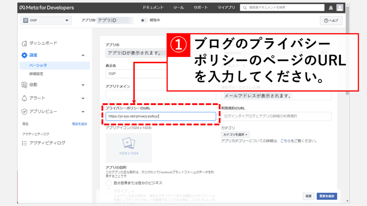Viewport: 367px width, 206px height.
Task: Open the カテゴリを選択 category dropdown
Action: tap(235, 134)
